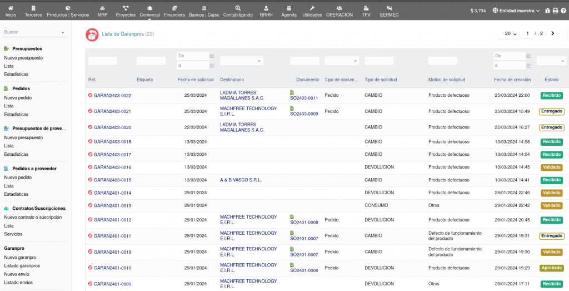Click the print icon in top bar
The image size is (569, 291).
(555, 11)
